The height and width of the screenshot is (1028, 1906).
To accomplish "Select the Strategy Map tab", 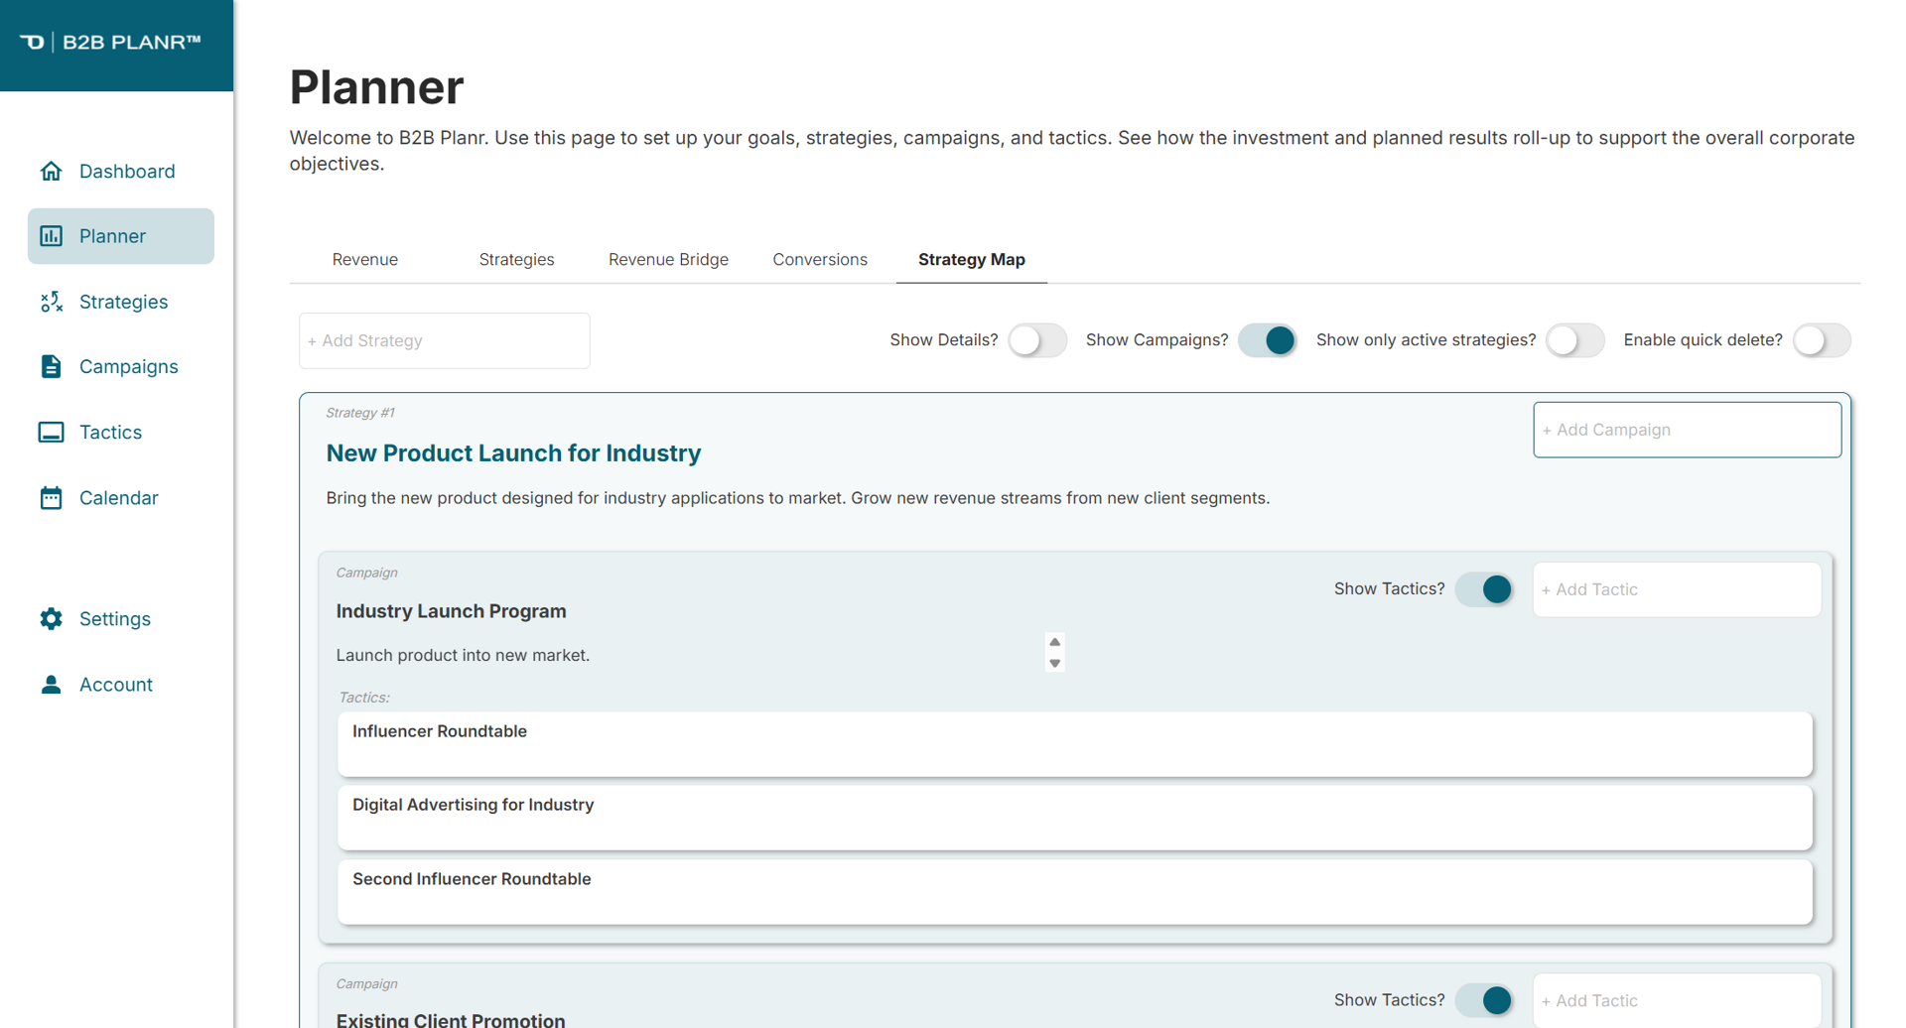I will pyautogui.click(x=972, y=259).
